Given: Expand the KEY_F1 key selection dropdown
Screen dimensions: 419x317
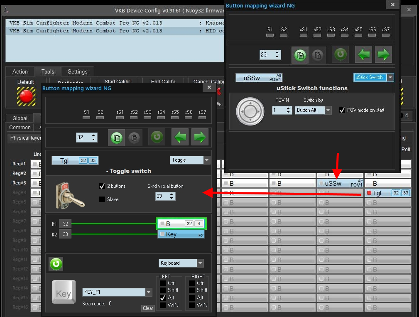Looking at the screenshot, I should click(149, 292).
